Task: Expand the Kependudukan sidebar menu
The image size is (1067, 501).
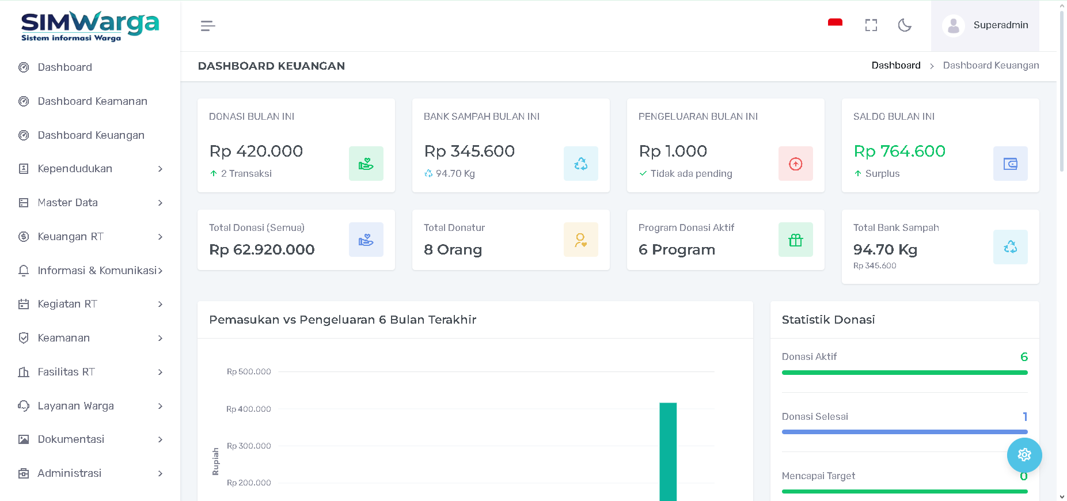Action: [x=90, y=169]
